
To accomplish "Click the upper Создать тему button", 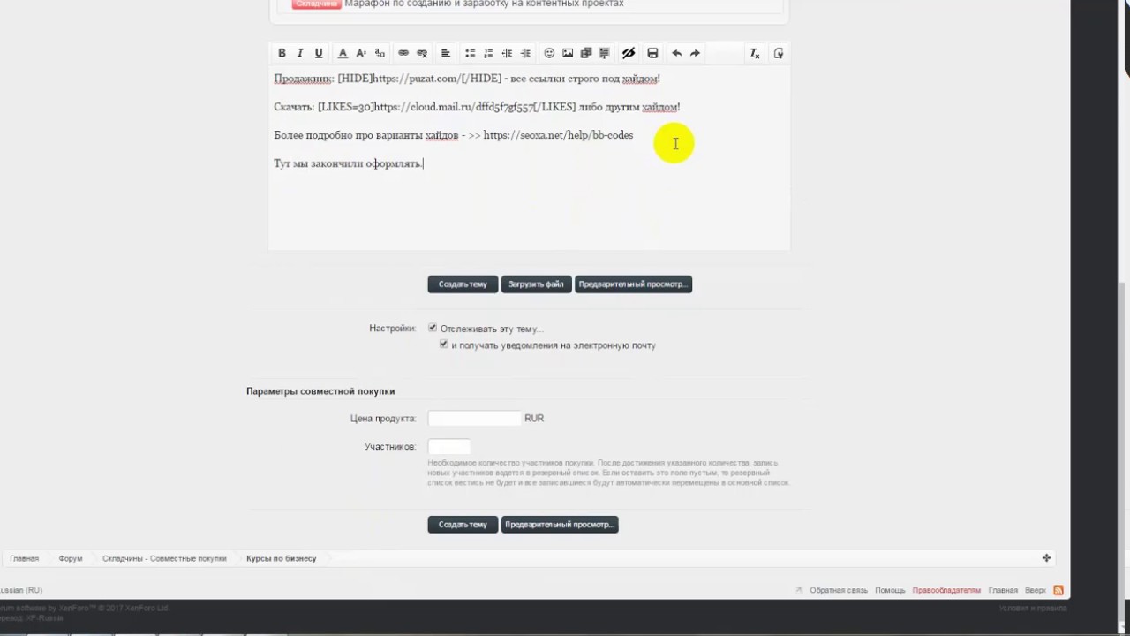I will (x=463, y=284).
